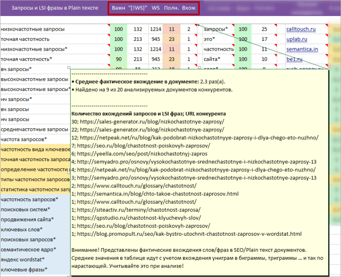Click tooltip line '2; https://www.calltouch.ru/glossary/chastotnost/'
The width and height of the screenshot is (341, 277).
(134, 186)
